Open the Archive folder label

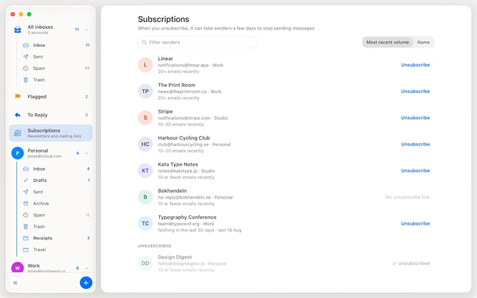click(x=41, y=203)
